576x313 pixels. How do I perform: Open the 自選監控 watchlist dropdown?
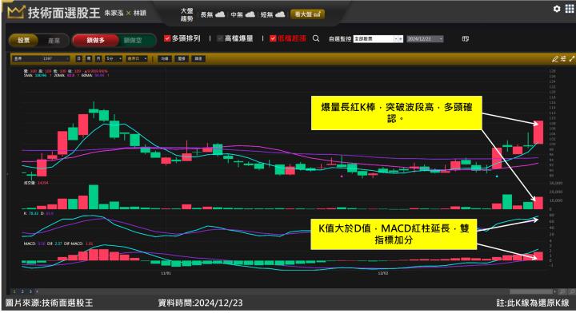(378, 38)
